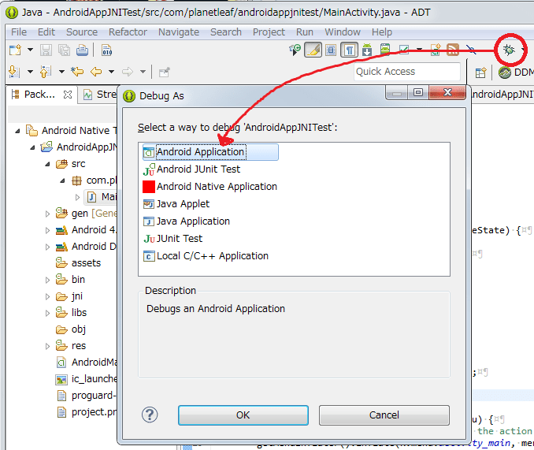Close the Package Explorer view tab
Screen dimensions: 534x450
tap(68, 95)
